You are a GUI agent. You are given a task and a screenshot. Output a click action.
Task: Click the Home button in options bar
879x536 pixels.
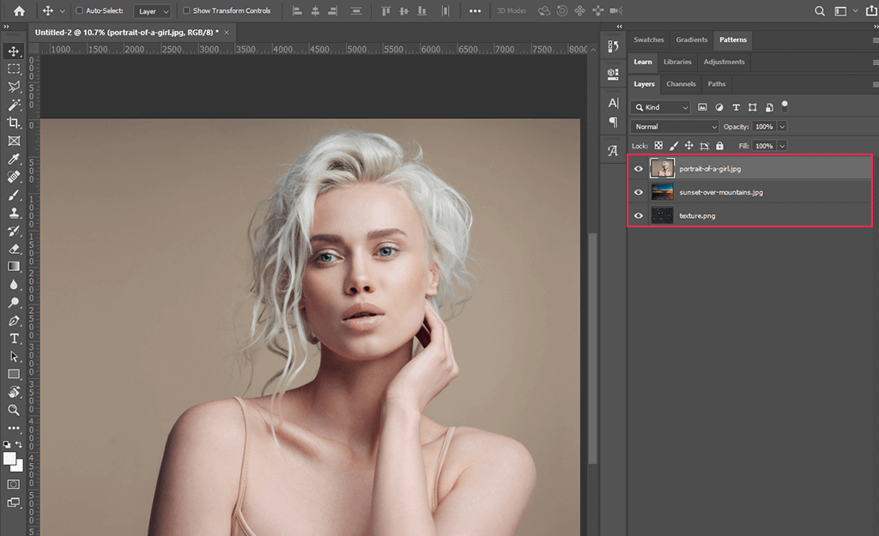click(x=19, y=11)
